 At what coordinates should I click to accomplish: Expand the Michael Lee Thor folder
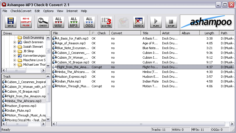point(15,65)
